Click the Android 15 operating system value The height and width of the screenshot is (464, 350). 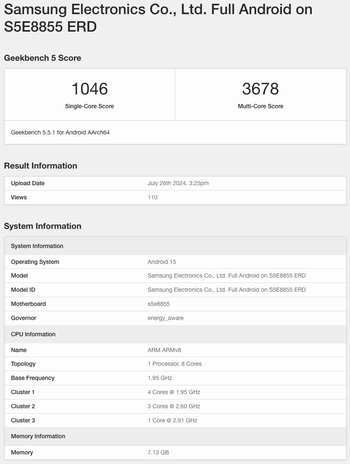pyautogui.click(x=162, y=262)
